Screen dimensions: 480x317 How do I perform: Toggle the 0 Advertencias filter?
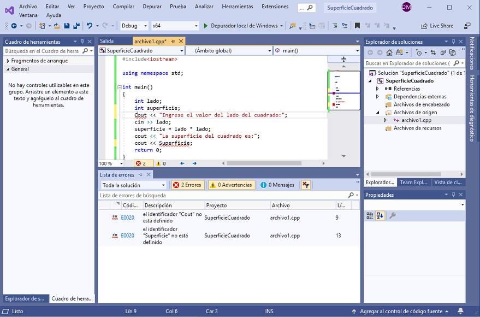pyautogui.click(x=231, y=185)
